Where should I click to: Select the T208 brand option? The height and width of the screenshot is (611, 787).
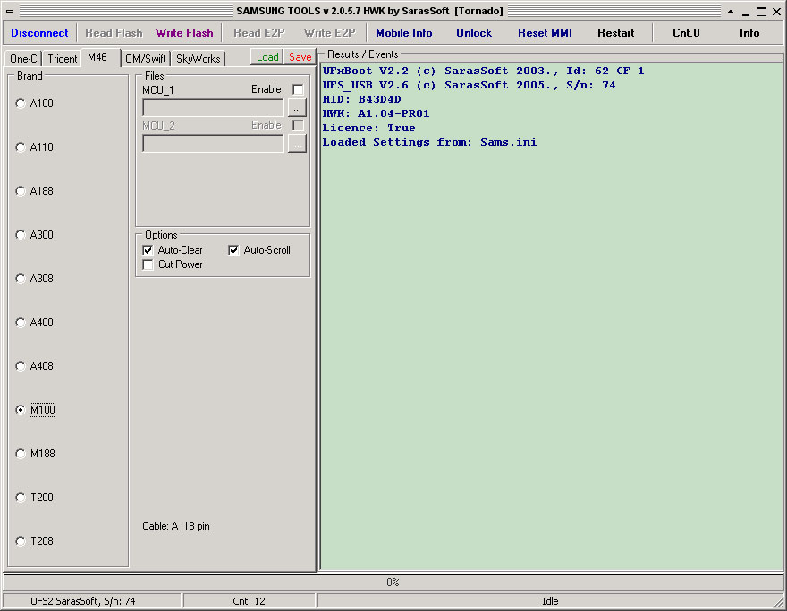35,541
